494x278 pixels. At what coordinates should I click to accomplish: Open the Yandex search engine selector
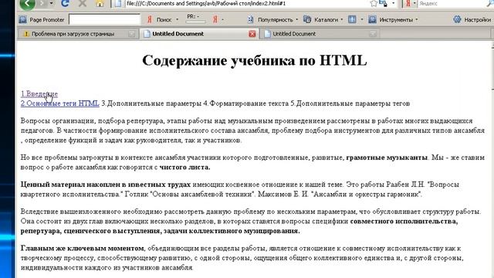[410, 3]
